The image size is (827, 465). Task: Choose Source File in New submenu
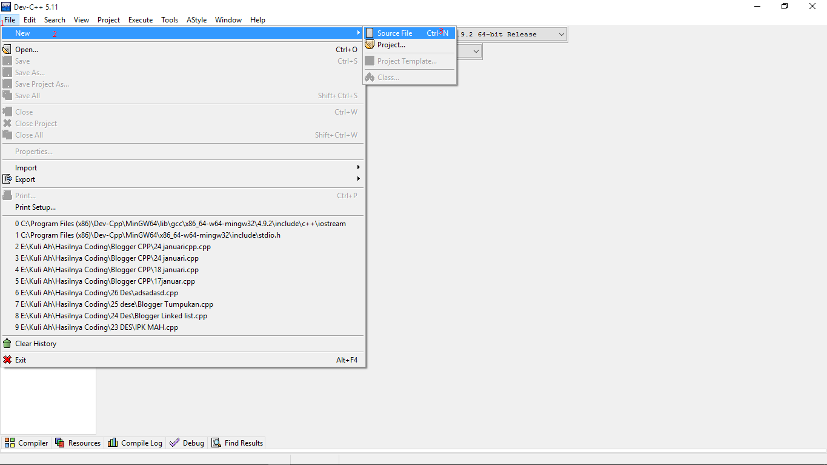[410, 33]
